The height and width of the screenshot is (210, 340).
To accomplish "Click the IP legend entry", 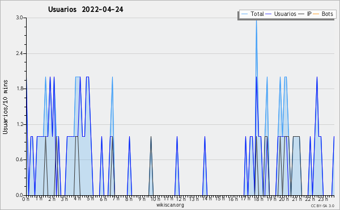I will 305,14.
